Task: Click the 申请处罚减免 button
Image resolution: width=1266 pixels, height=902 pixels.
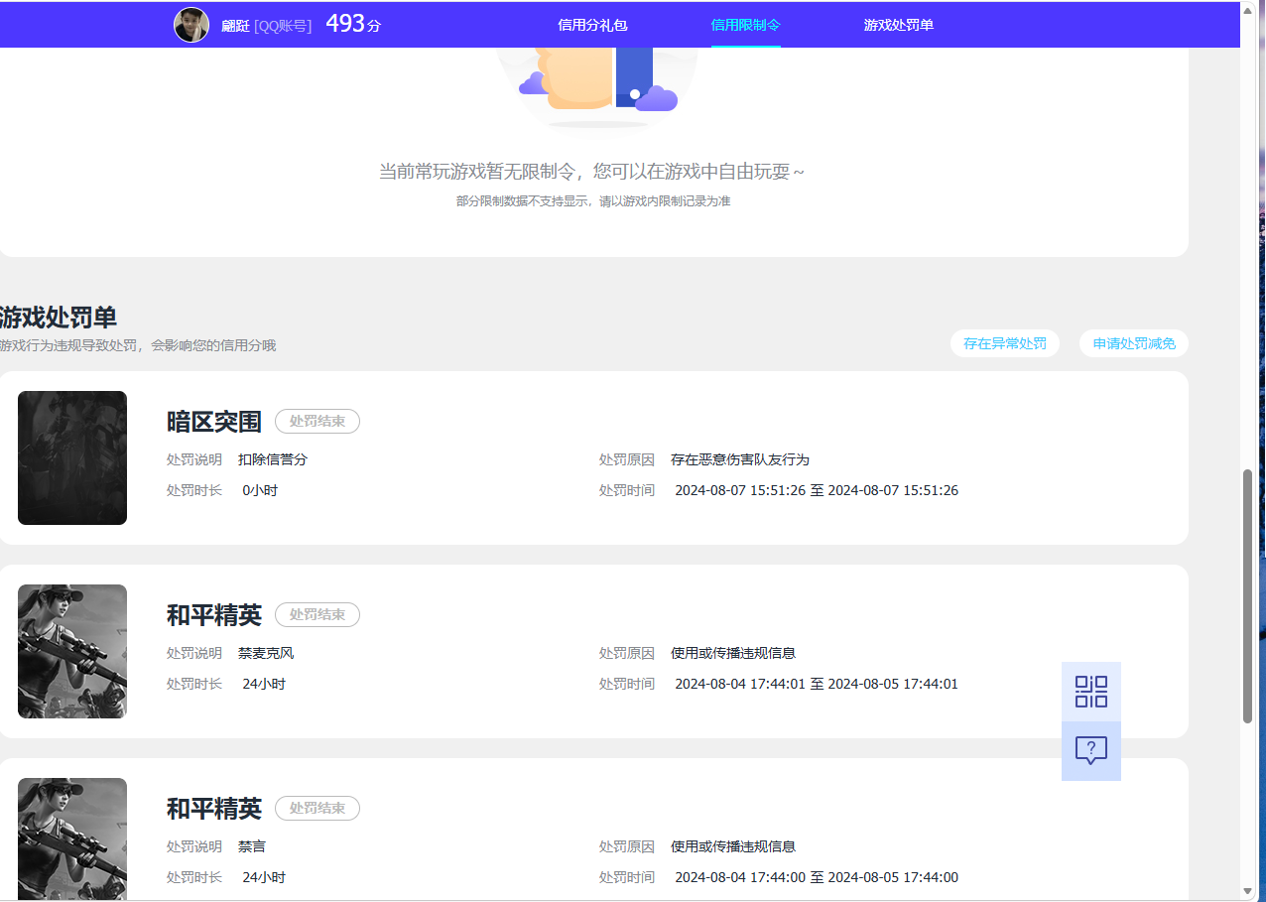Action: tap(1134, 343)
